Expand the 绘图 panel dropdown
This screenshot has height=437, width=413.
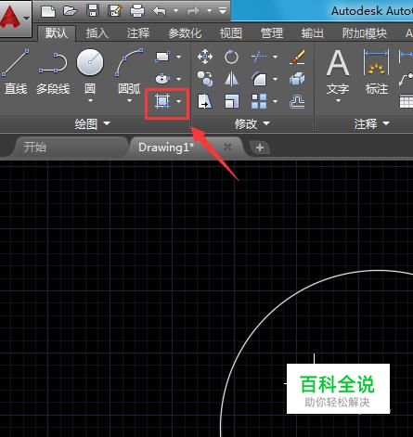point(93,124)
